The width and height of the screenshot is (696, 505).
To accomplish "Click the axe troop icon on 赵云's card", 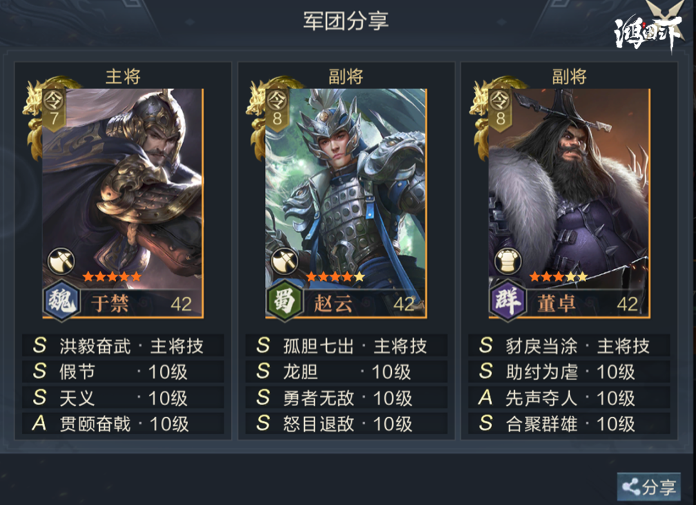I will coord(285,261).
